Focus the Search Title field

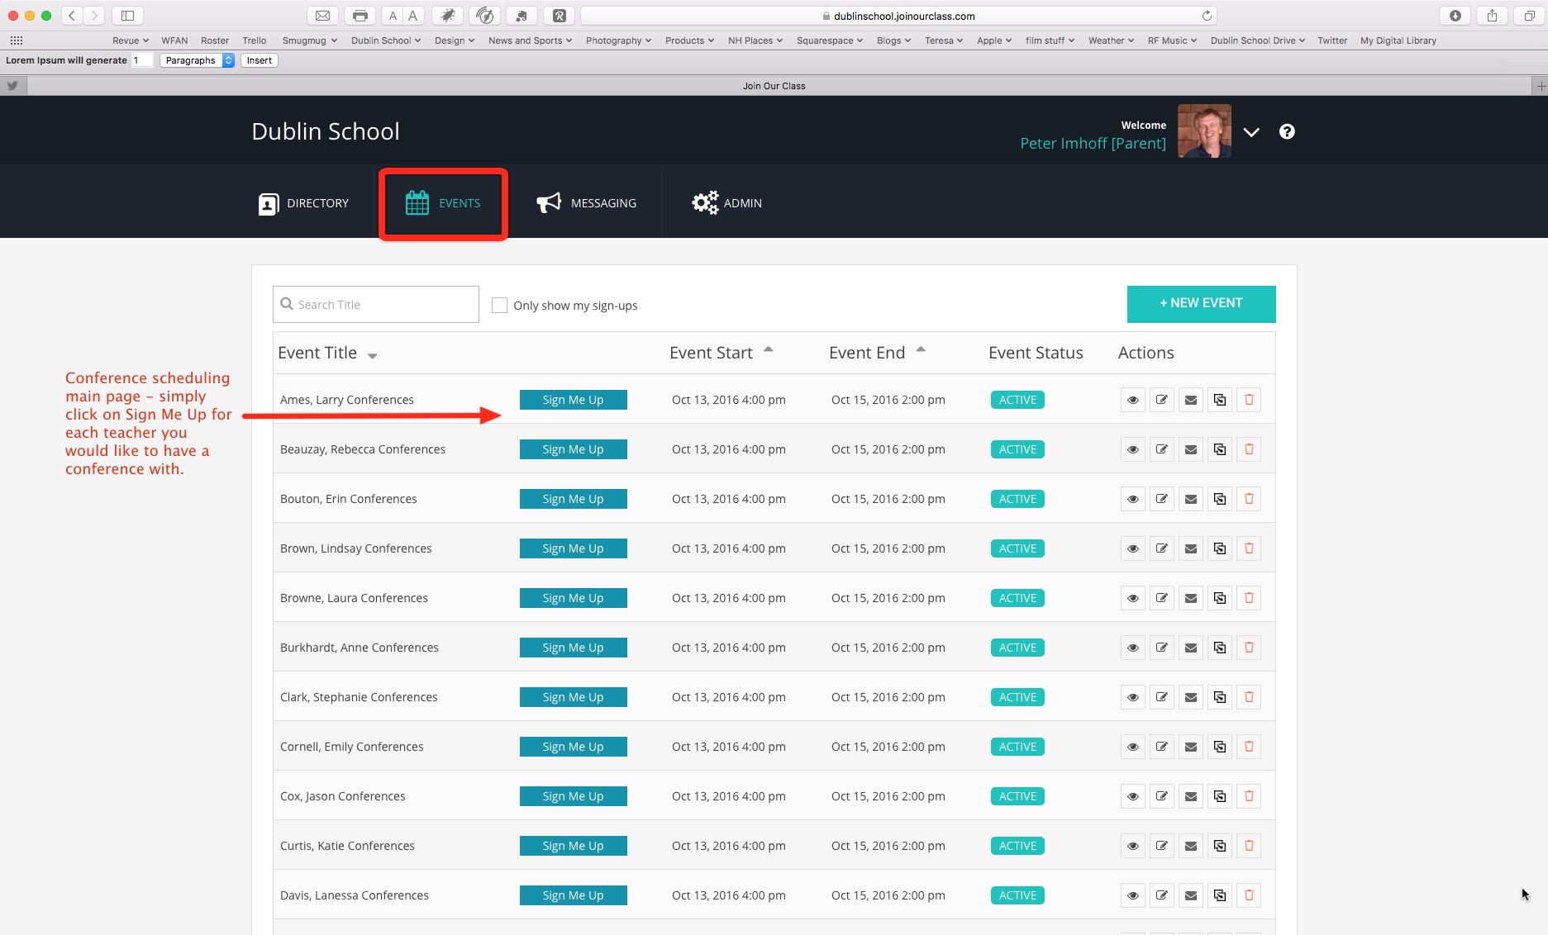(376, 305)
